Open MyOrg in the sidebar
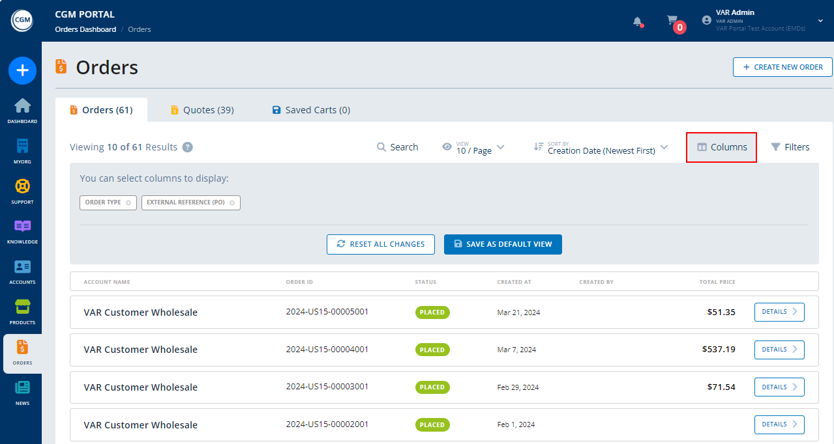834x444 pixels. 22,151
